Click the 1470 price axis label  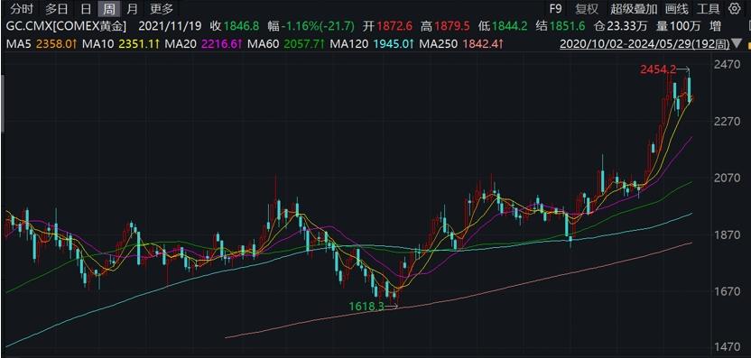(726, 348)
